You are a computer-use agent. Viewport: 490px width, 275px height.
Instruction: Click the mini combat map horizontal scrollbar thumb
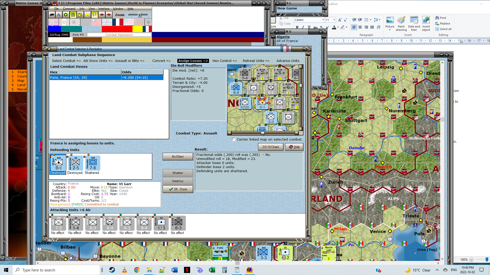coord(263,133)
